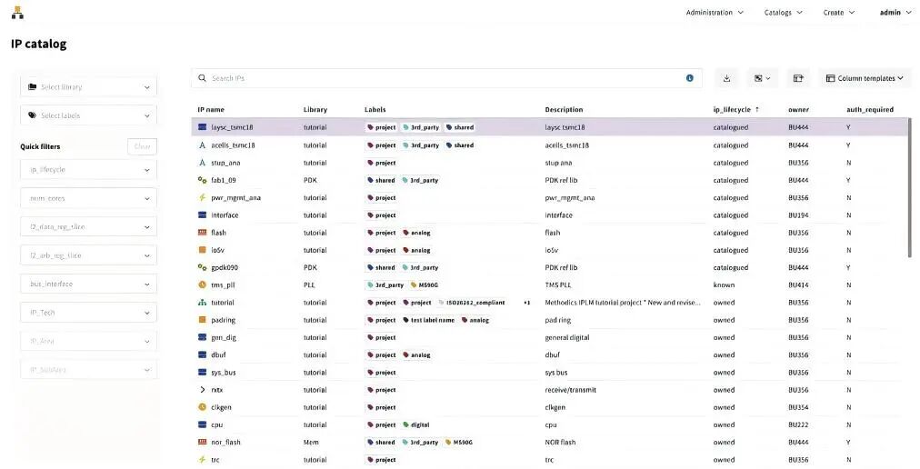
Task: Click the rxtx arrow icon
Action: (x=203, y=390)
